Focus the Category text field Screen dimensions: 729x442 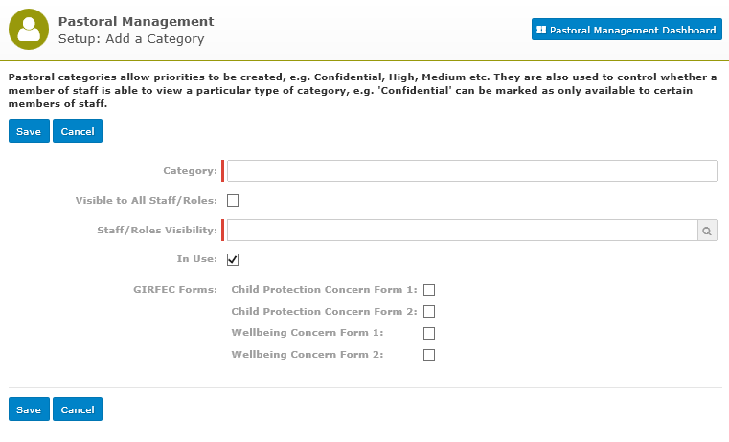tap(472, 171)
